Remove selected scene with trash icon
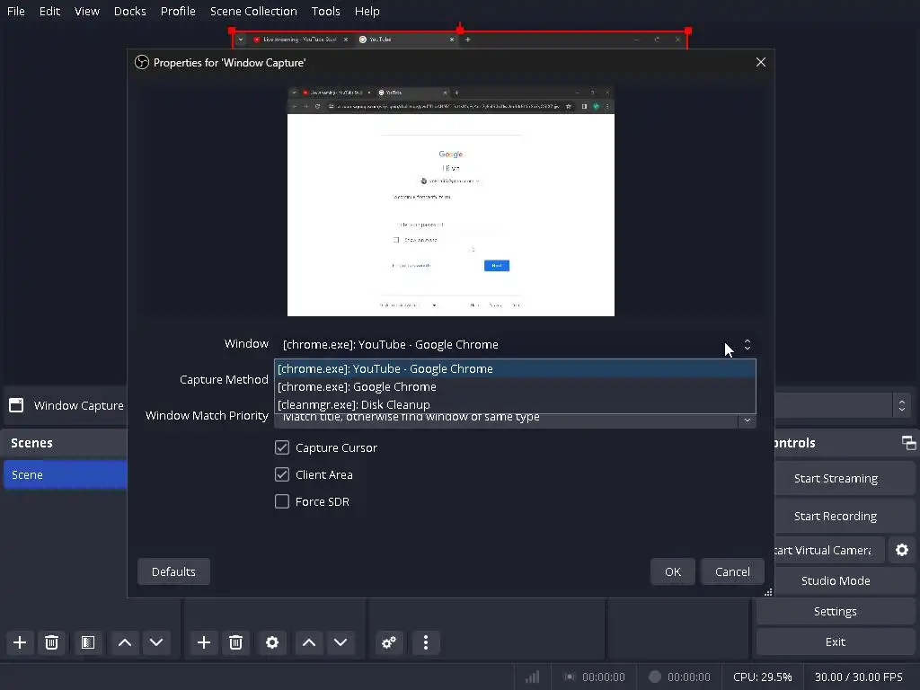This screenshot has height=690, width=920. pos(51,642)
